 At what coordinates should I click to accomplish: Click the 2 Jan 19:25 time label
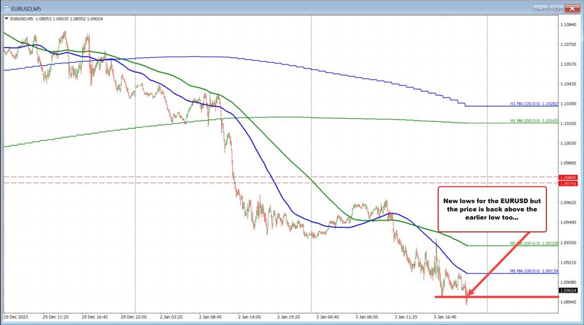(289, 317)
